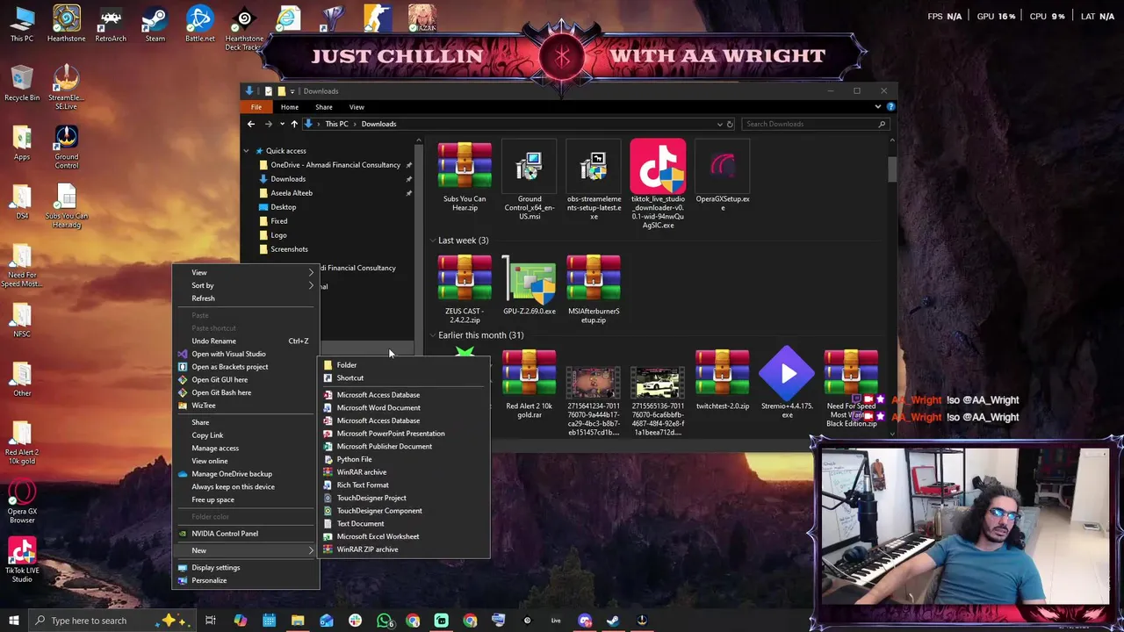
Task: Open Discord from the taskbar
Action: click(x=585, y=621)
